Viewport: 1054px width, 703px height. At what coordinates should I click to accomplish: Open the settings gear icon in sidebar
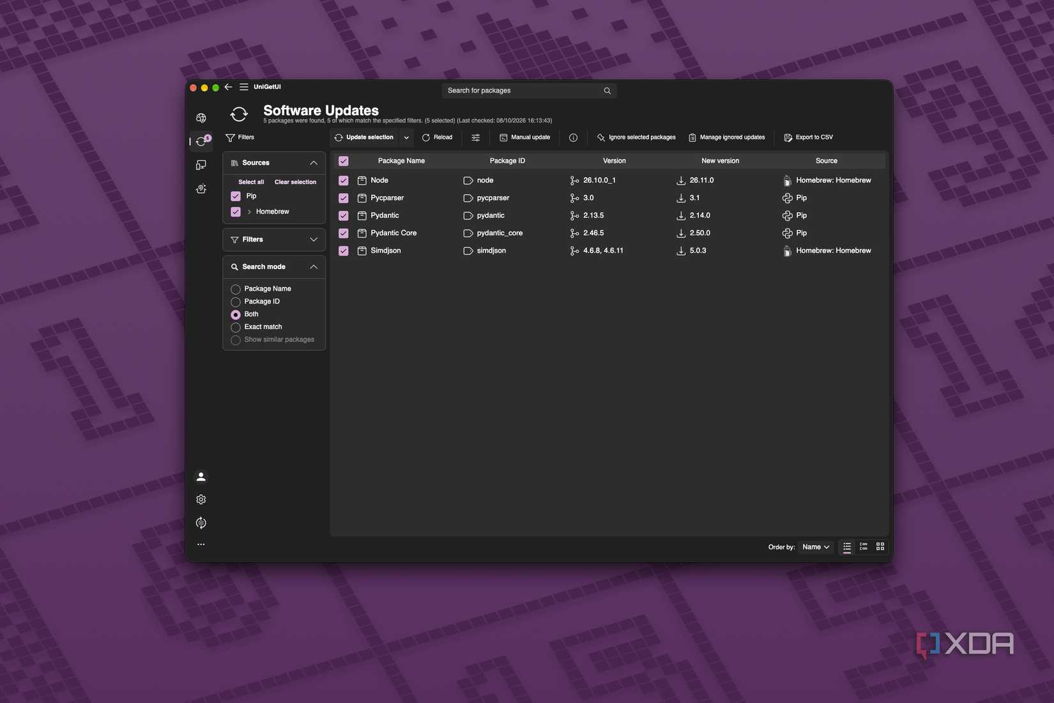(201, 499)
